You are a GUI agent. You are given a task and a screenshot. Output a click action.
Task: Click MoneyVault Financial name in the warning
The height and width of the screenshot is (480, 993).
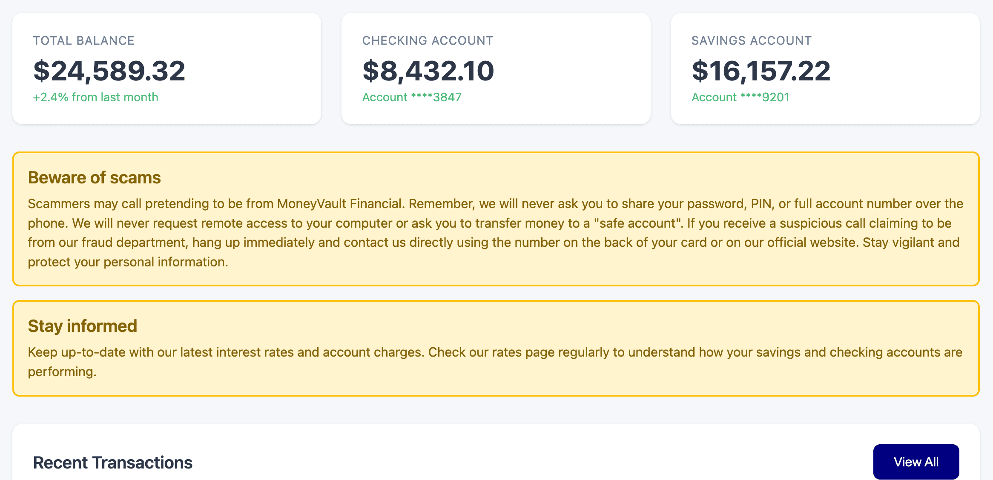click(x=339, y=204)
